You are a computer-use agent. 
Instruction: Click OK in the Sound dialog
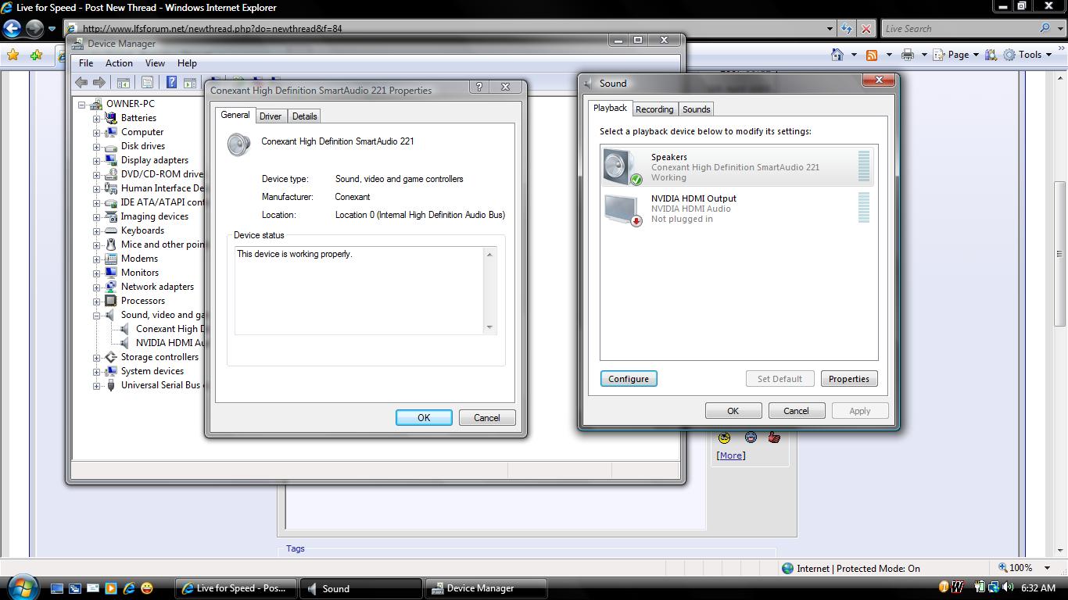point(733,411)
